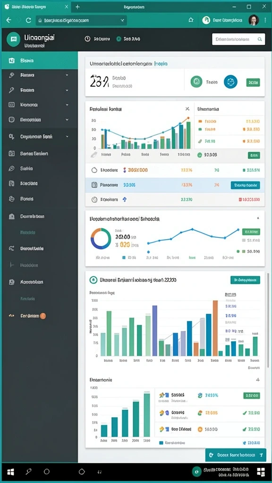Viewport: 272px width, 483px height.
Task: Click the home icon in browser toolbar
Action: [x=191, y=20]
